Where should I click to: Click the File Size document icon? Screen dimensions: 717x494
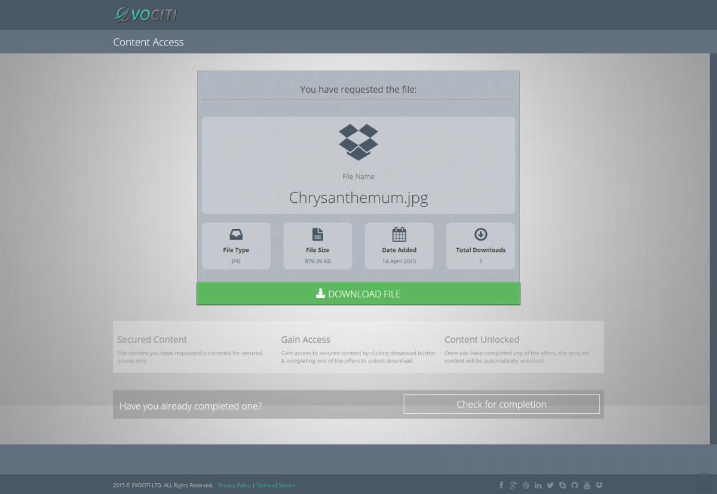pyautogui.click(x=318, y=234)
